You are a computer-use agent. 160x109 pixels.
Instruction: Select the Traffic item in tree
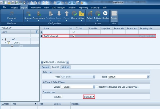(x=20, y=46)
